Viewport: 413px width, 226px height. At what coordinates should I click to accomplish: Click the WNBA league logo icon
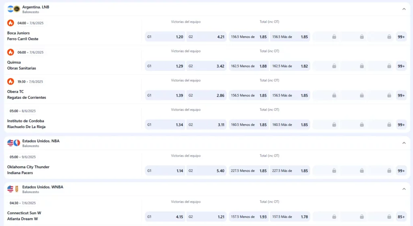pyautogui.click(x=17, y=189)
